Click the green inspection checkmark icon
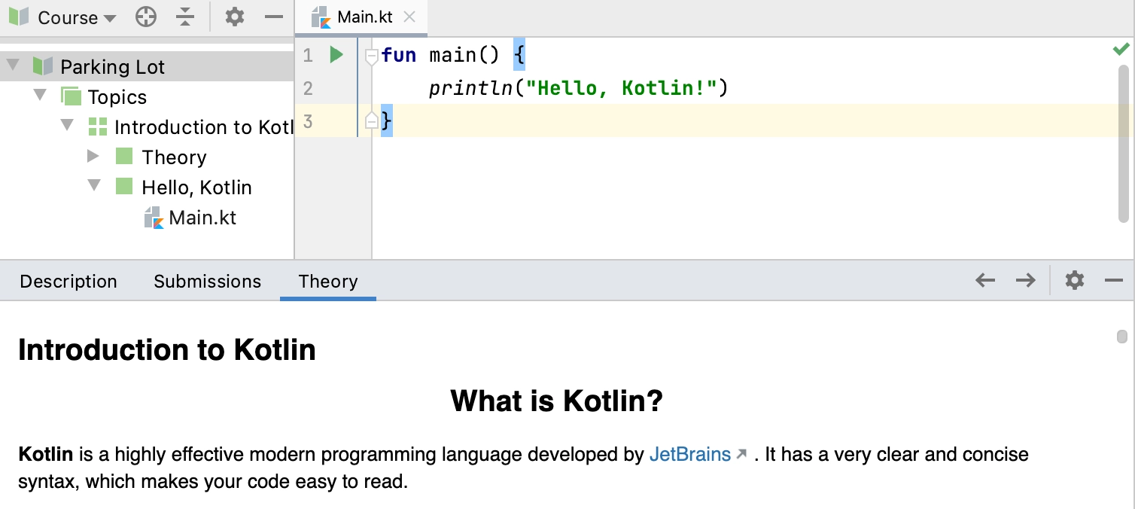This screenshot has width=1135, height=509. point(1121,49)
